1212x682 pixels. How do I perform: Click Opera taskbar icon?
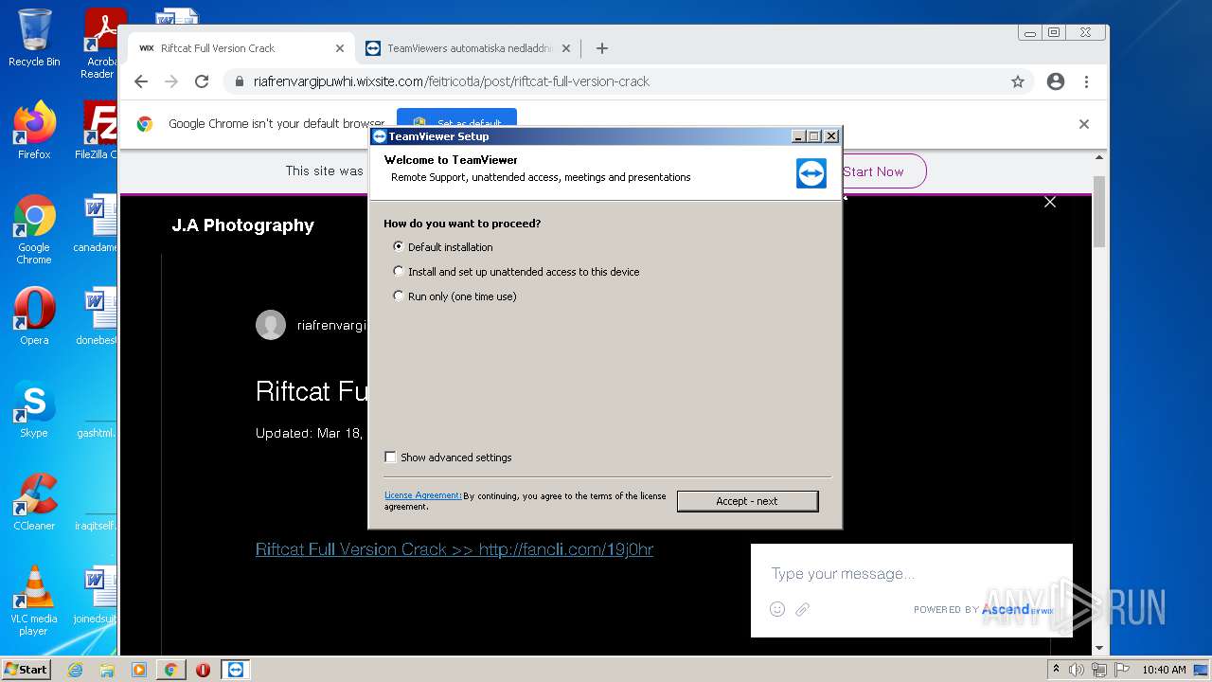[203, 670]
